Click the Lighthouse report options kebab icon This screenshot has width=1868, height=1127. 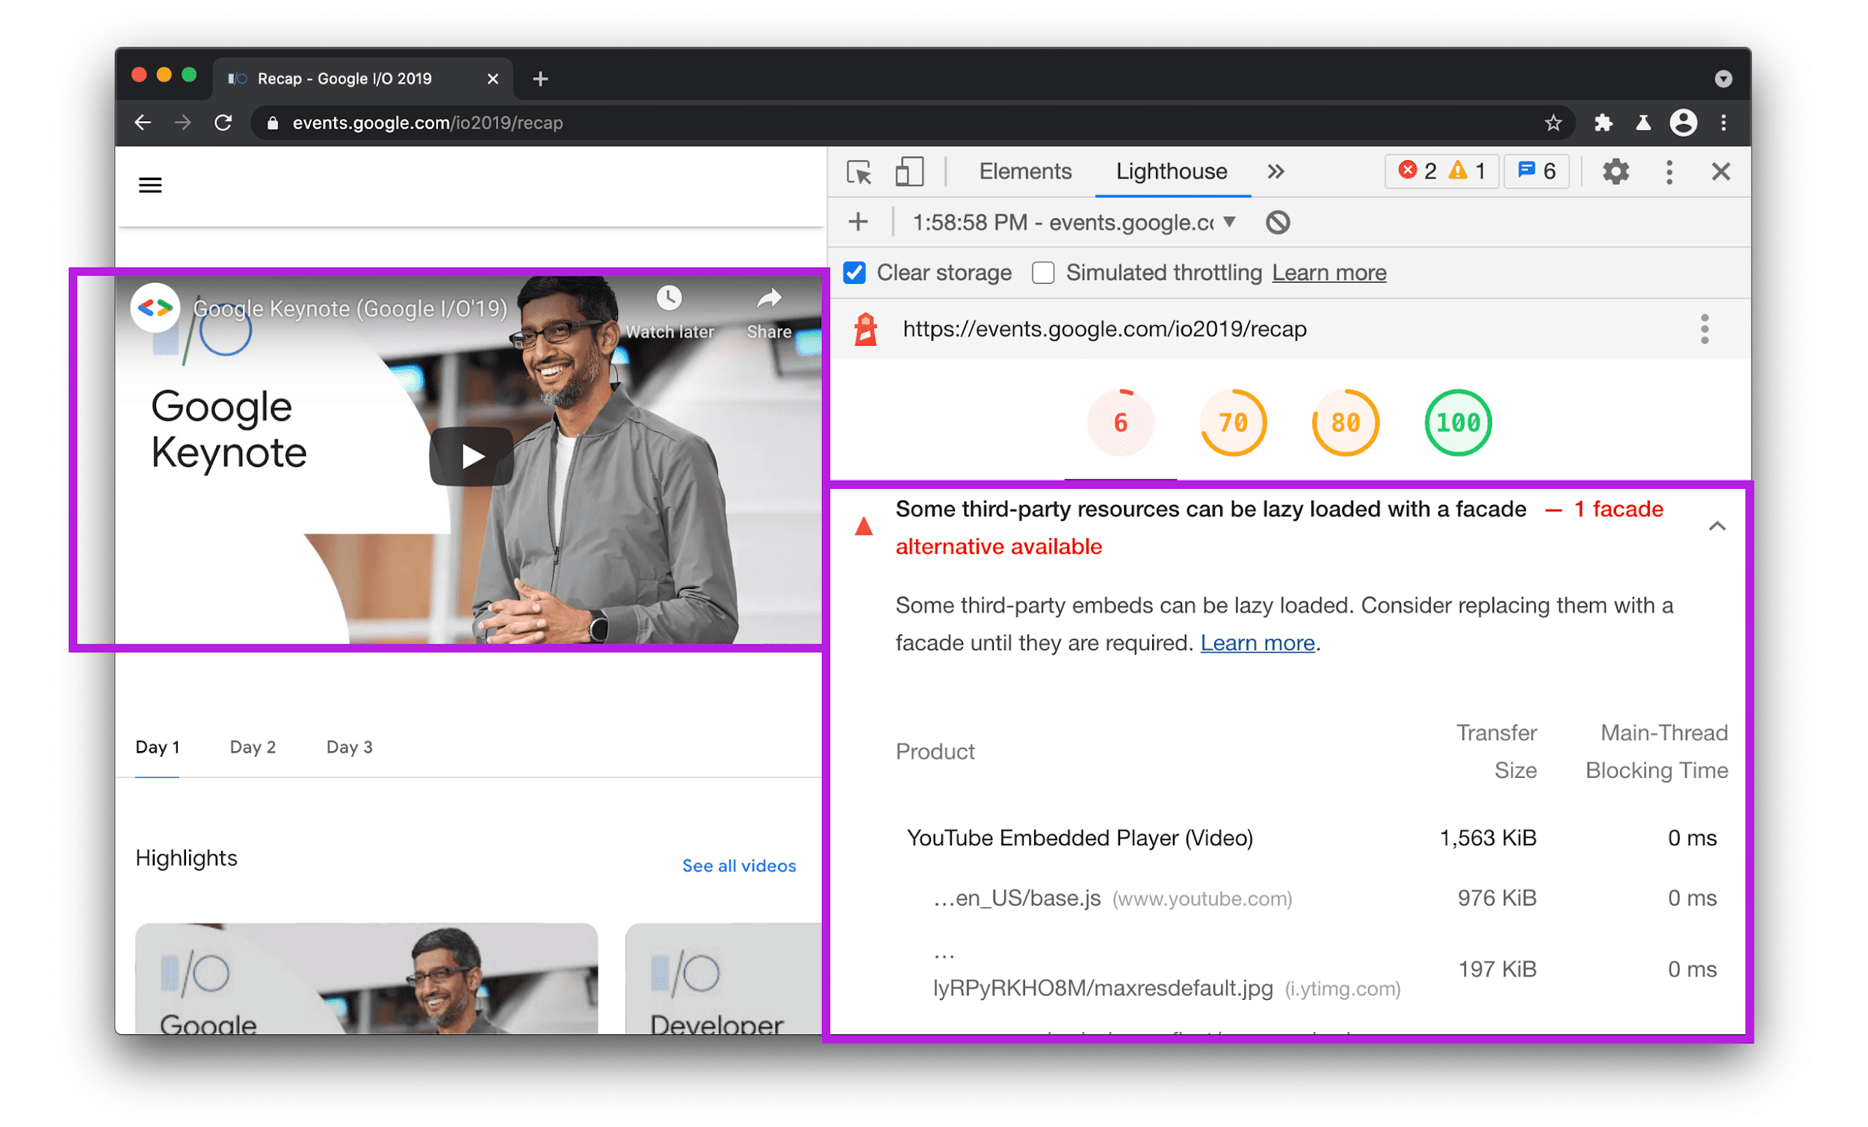point(1705,329)
